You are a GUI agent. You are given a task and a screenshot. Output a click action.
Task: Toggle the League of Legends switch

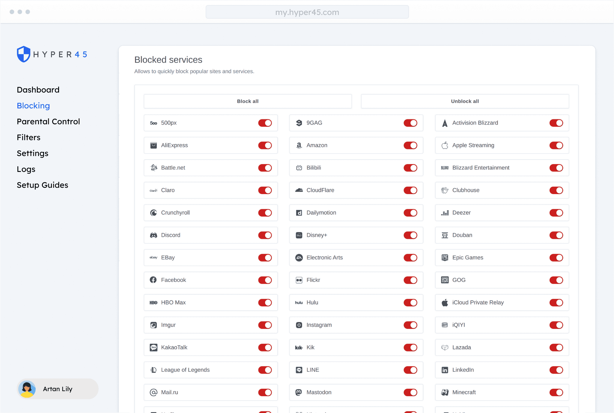point(265,370)
